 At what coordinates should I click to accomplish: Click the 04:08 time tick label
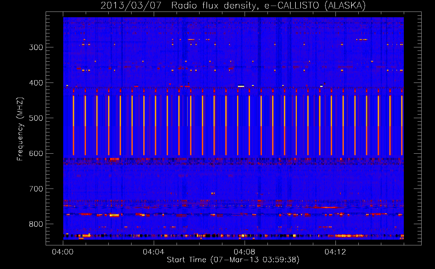[244, 252]
